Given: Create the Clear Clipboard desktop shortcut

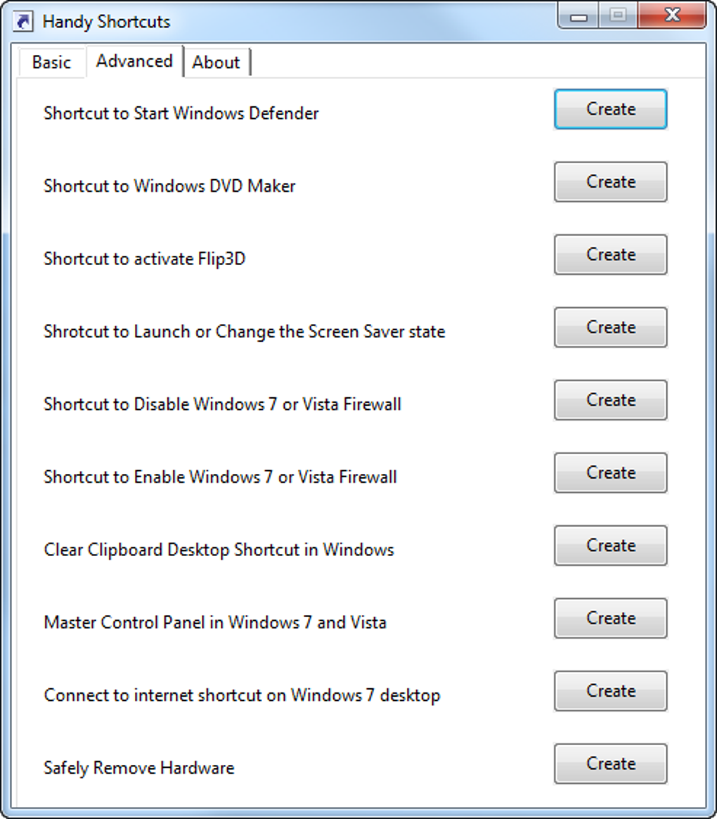Looking at the screenshot, I should (610, 546).
